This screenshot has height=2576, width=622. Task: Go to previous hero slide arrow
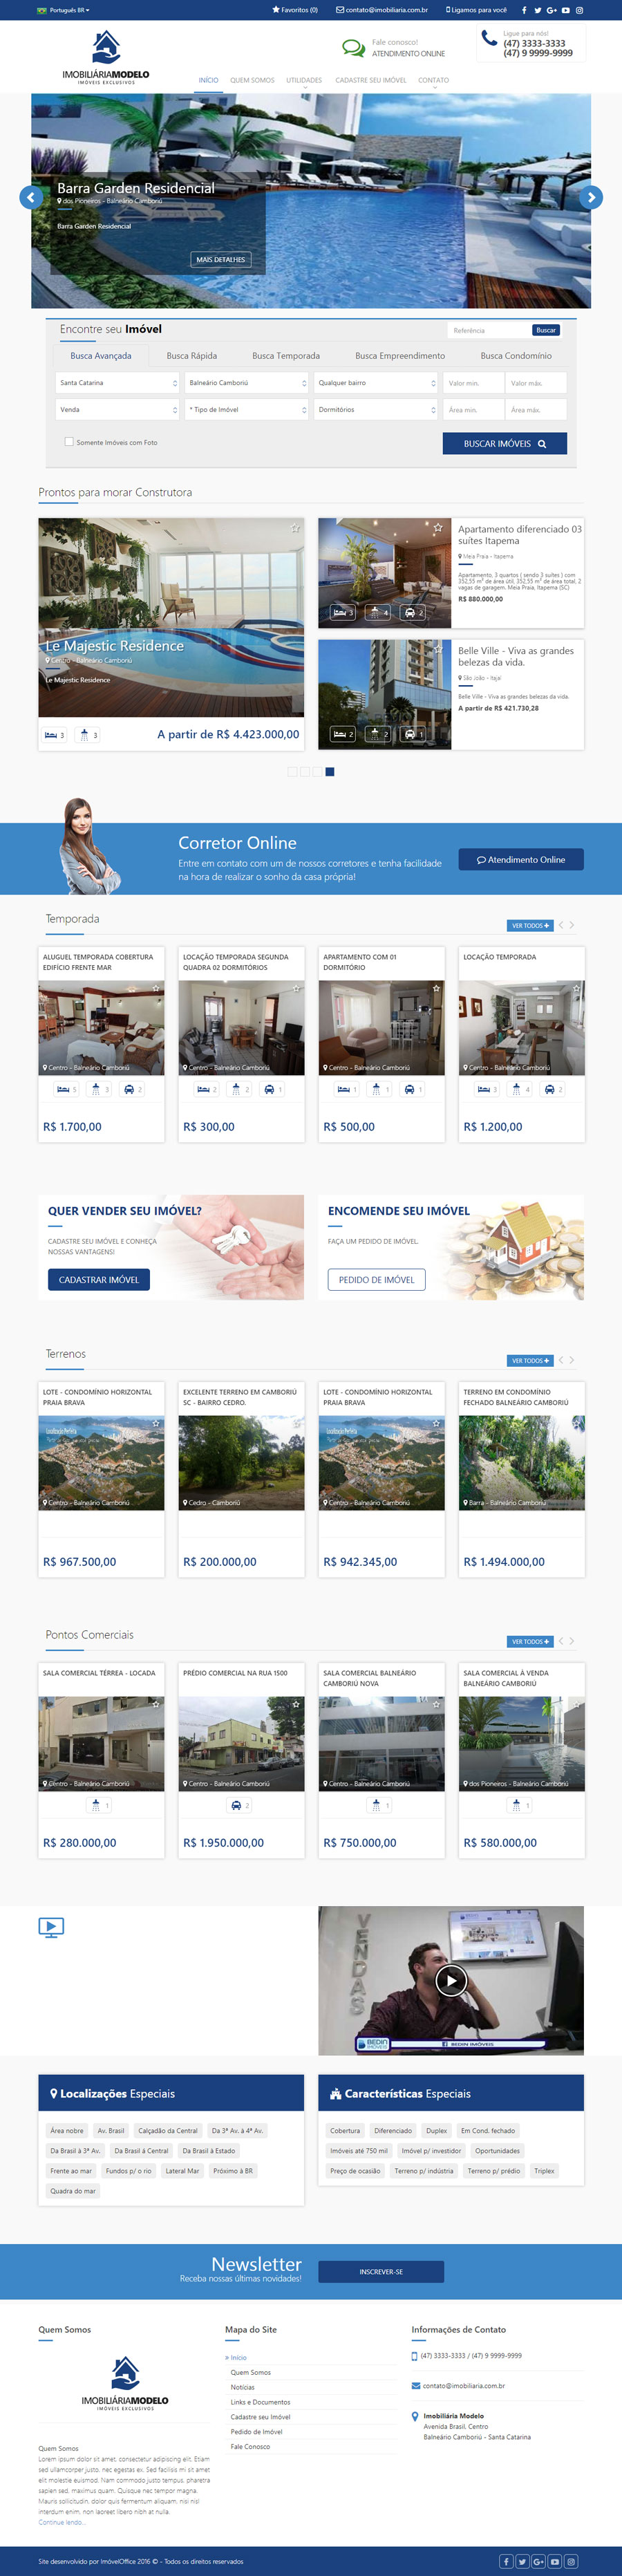31,198
